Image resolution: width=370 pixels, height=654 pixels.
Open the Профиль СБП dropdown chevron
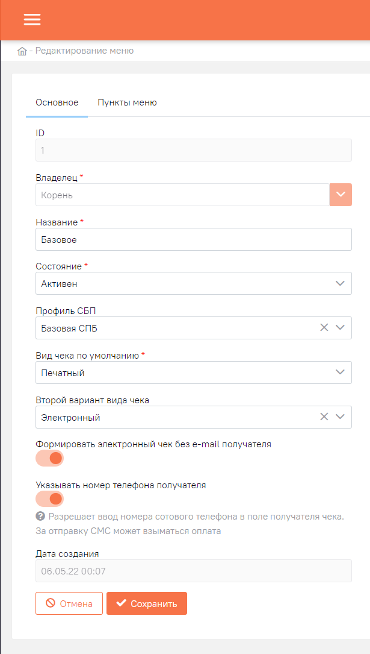(341, 328)
